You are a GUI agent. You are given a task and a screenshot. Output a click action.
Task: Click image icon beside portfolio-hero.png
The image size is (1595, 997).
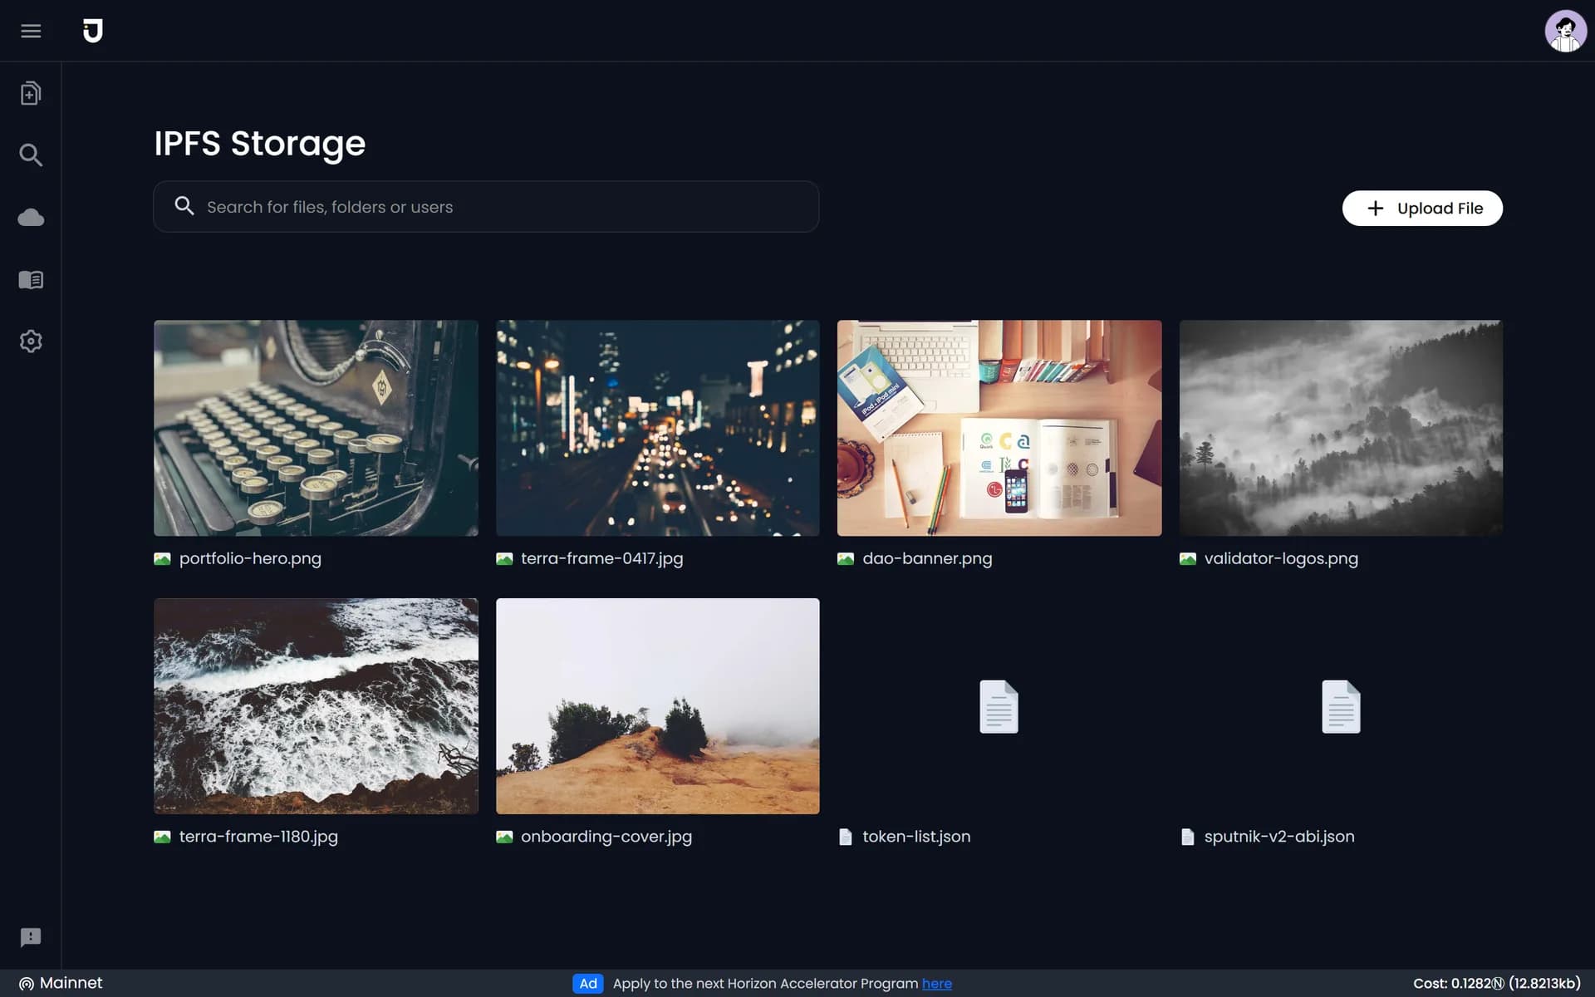162,559
